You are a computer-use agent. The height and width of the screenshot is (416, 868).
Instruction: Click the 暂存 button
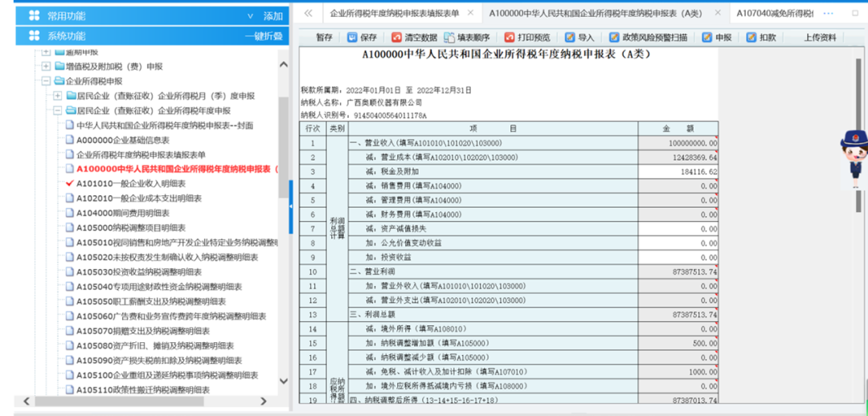click(325, 38)
